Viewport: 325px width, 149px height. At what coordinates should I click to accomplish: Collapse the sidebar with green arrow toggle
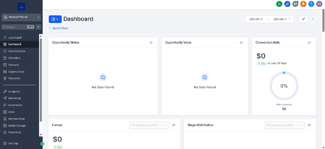pos(42,144)
